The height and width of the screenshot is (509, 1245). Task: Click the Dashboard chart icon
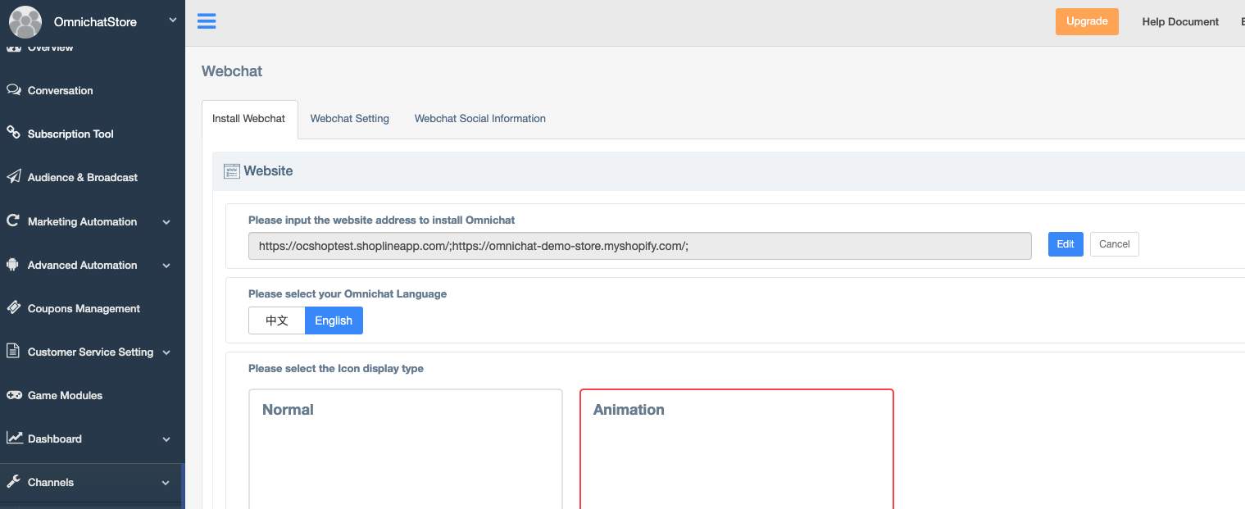[x=14, y=438]
